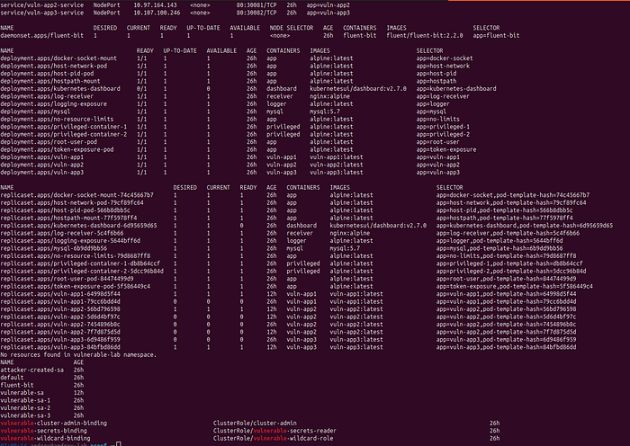Select replicaset.apps/vuln-app3-84bfbd86dd
Viewport: 630px width, 446px height.
60,348
